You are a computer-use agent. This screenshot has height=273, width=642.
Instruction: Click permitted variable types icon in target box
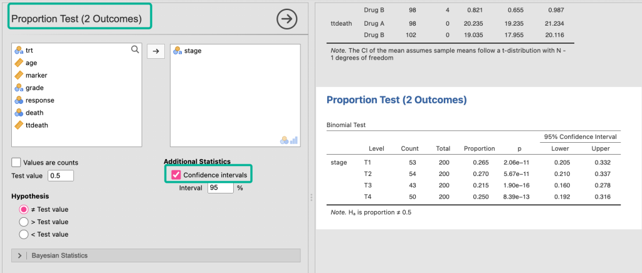click(288, 140)
